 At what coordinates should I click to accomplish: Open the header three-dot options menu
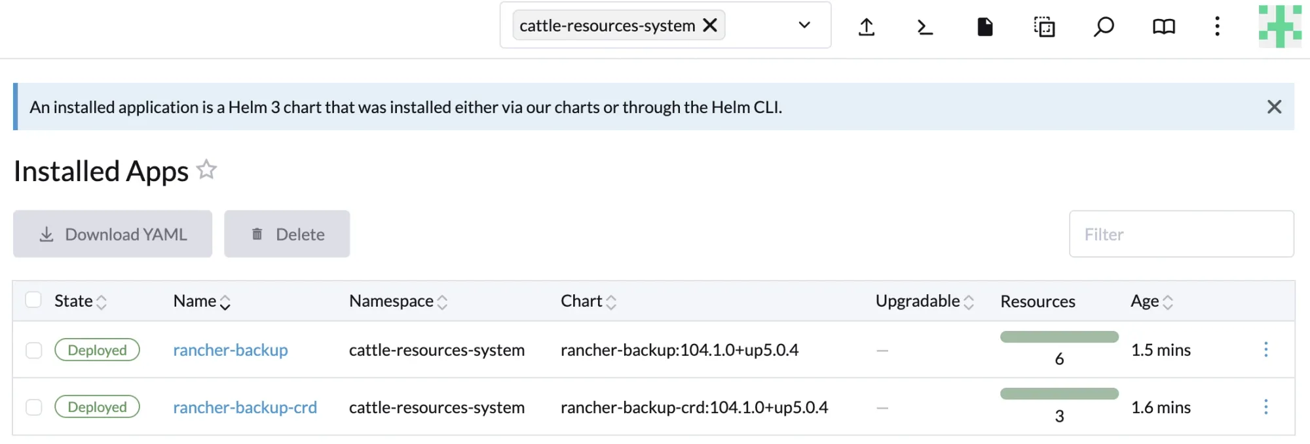[x=1217, y=27]
